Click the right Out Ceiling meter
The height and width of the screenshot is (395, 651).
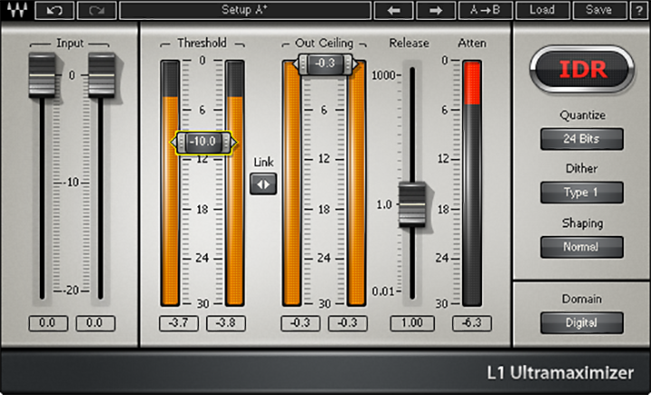coord(356,183)
